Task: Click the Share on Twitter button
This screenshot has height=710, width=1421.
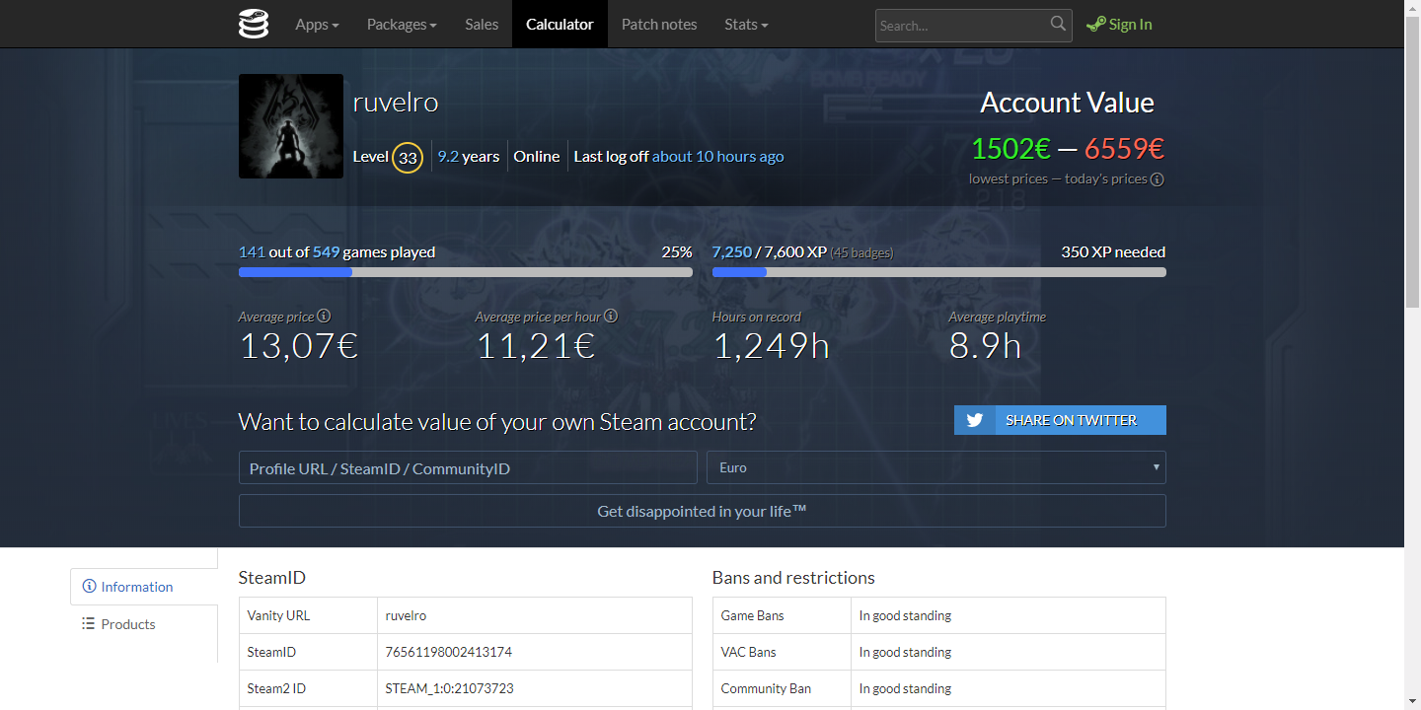Action: 1060,420
